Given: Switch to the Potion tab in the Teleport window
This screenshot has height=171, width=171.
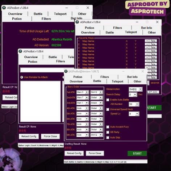Looking at the screenshot, I should click(89, 28).
